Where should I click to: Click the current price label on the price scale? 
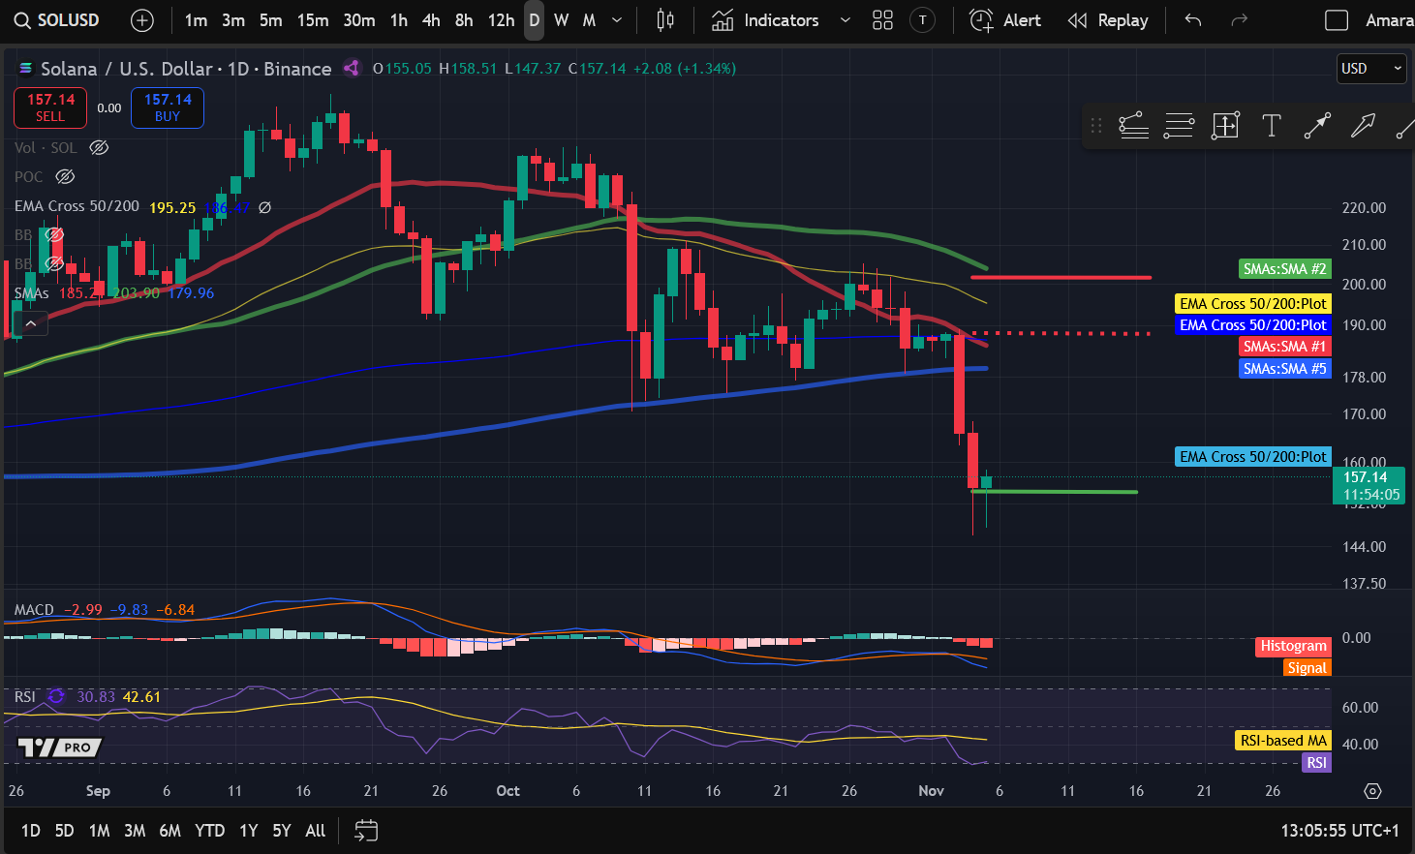(x=1369, y=483)
